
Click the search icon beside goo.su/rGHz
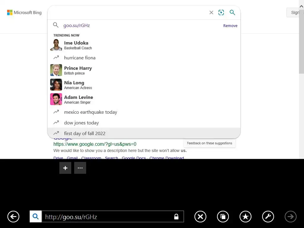(56, 25)
